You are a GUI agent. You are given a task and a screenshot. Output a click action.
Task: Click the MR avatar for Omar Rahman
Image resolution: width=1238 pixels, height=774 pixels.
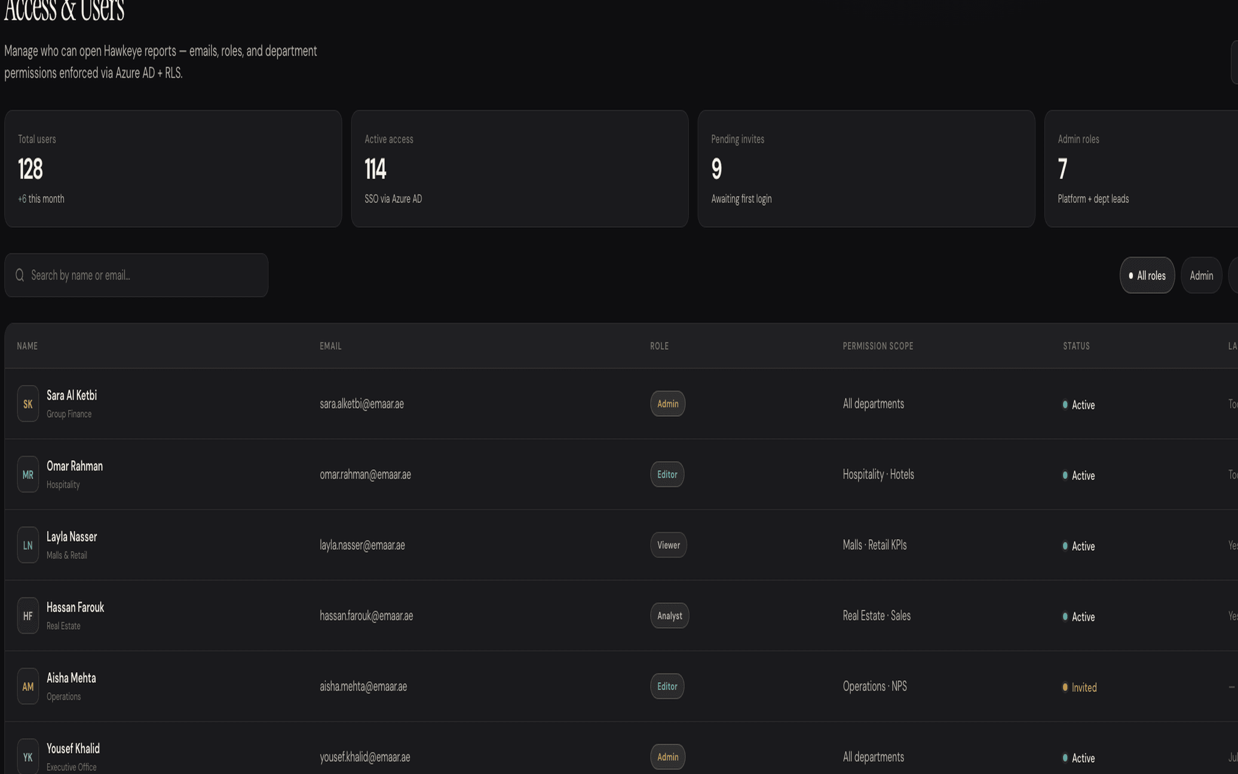(x=28, y=475)
